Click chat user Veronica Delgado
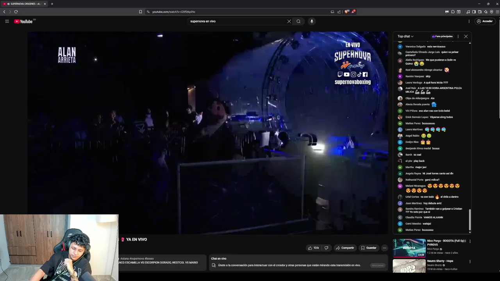Image resolution: width=500 pixels, height=281 pixels. [416, 47]
